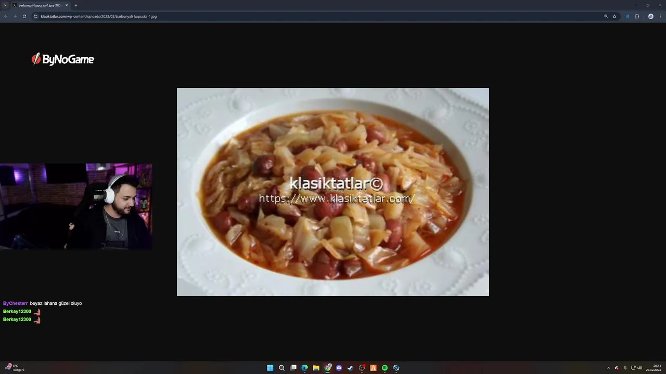666x374 pixels.
Task: Open OBS Studio from the taskbar
Action: pyautogui.click(x=362, y=368)
